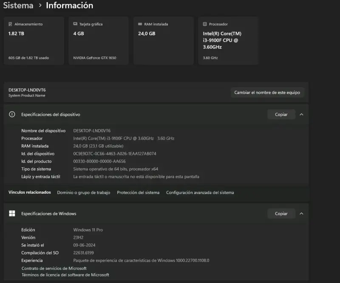
Task: Collapse Especificaciones de Windows section
Action: coord(301,214)
